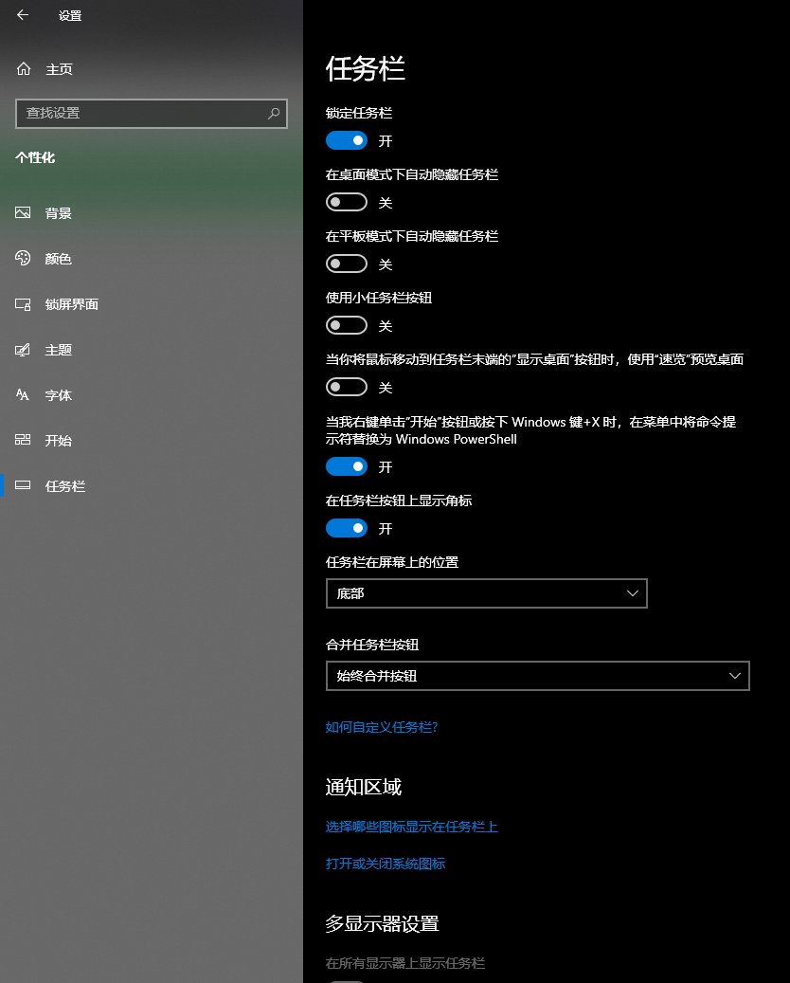
Task: Turn on 使用小任务栏按钮
Action: pyautogui.click(x=346, y=325)
